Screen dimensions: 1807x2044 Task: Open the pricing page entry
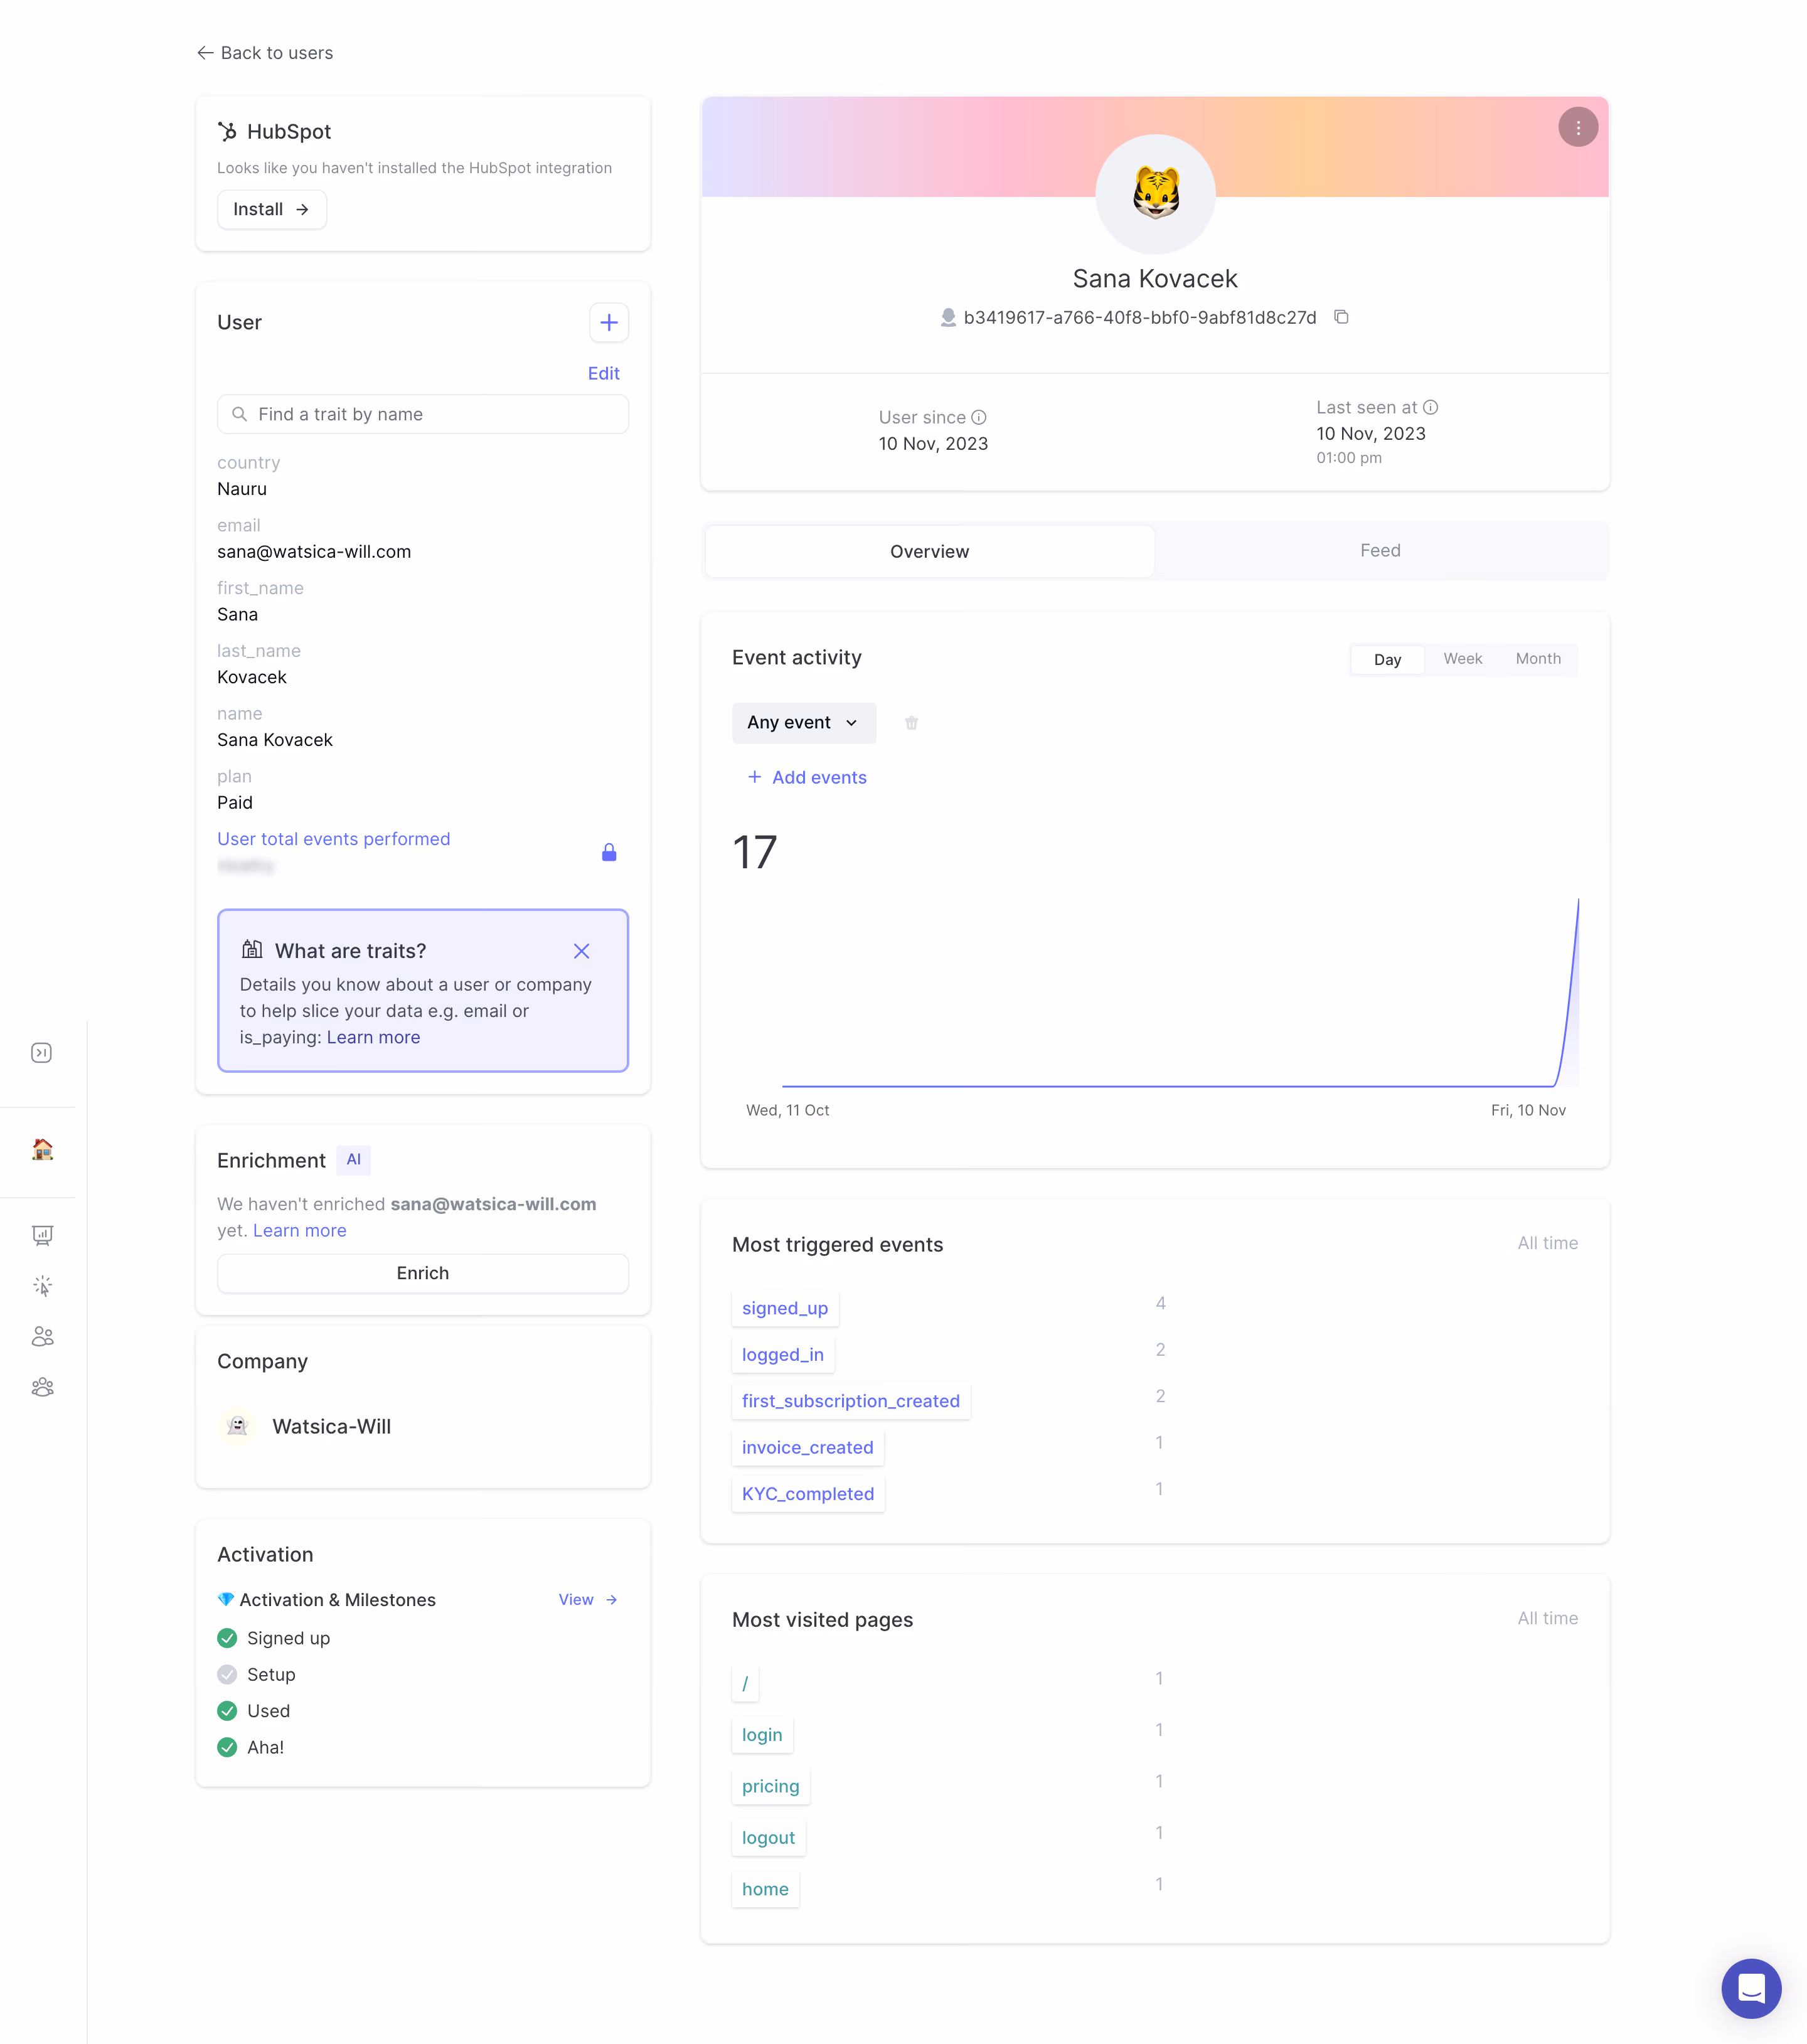[x=770, y=1786]
